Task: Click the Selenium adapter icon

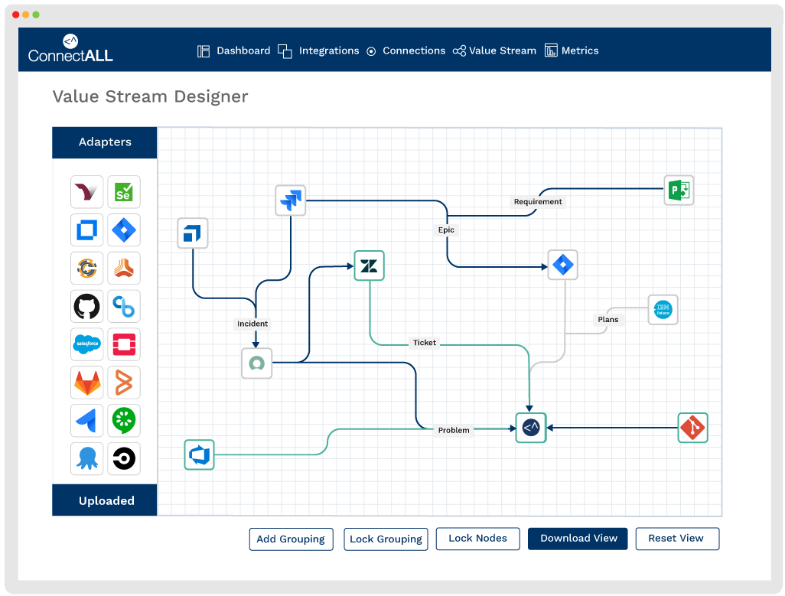Action: coord(124,192)
